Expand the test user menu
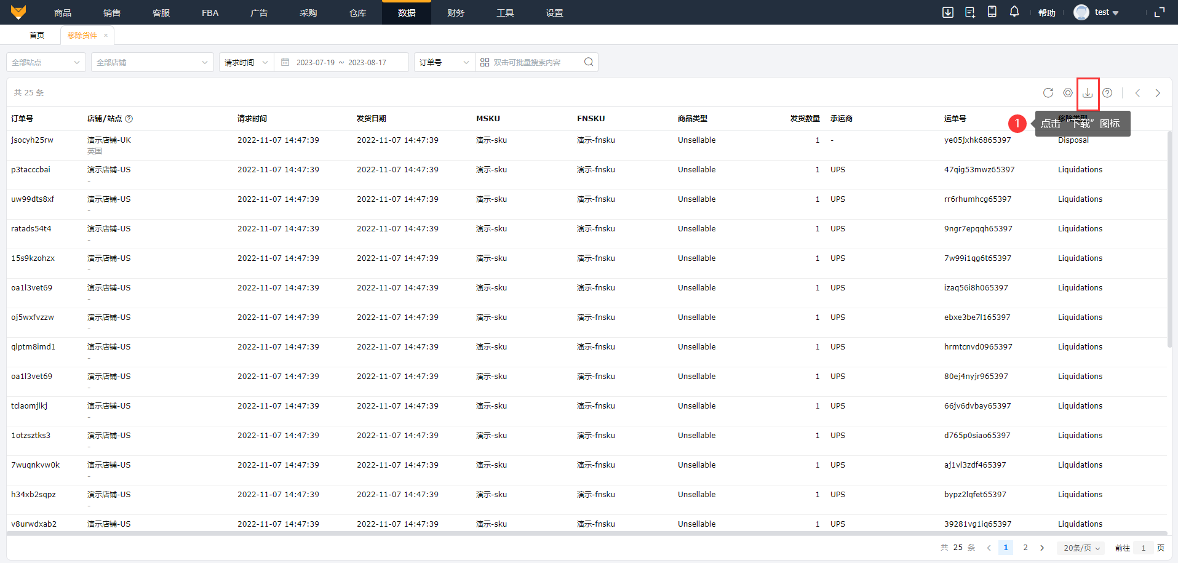1178x563 pixels. click(x=1107, y=12)
